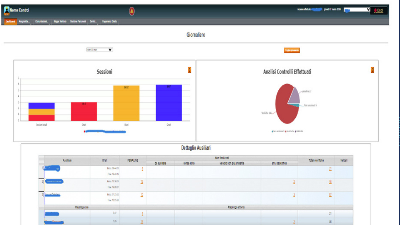Expand the Anagrafiche menu
Viewport: 400px width, 225px height.
point(24,22)
